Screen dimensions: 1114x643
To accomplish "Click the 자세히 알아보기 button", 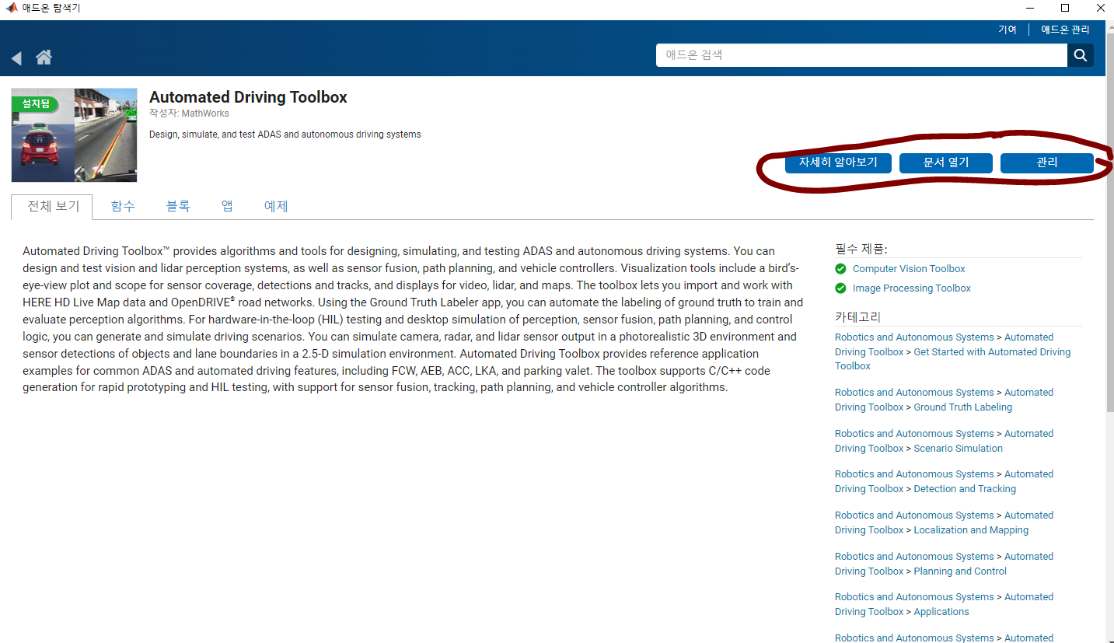I will [838, 162].
